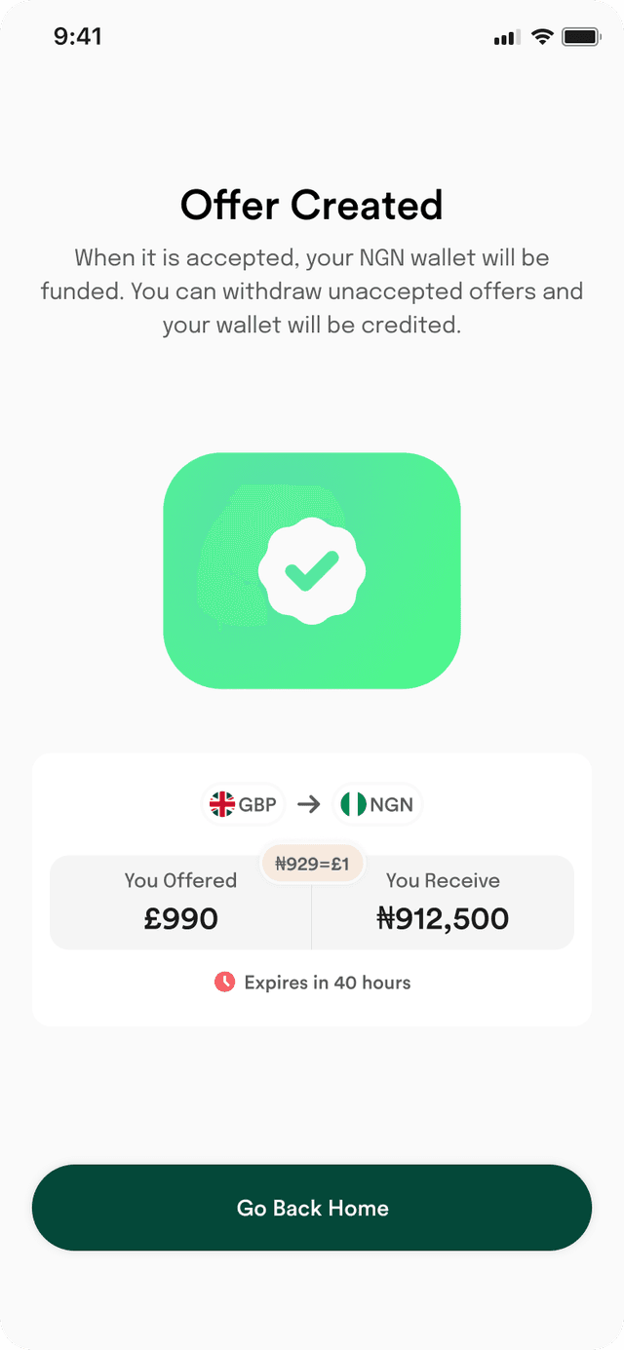Select the You Receive ₦912,500 panel
Image resolution: width=624 pixels, height=1350 pixels.
coord(443,903)
